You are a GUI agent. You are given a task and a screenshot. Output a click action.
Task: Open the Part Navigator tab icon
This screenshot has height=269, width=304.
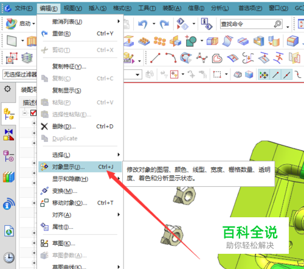[x=9, y=156]
